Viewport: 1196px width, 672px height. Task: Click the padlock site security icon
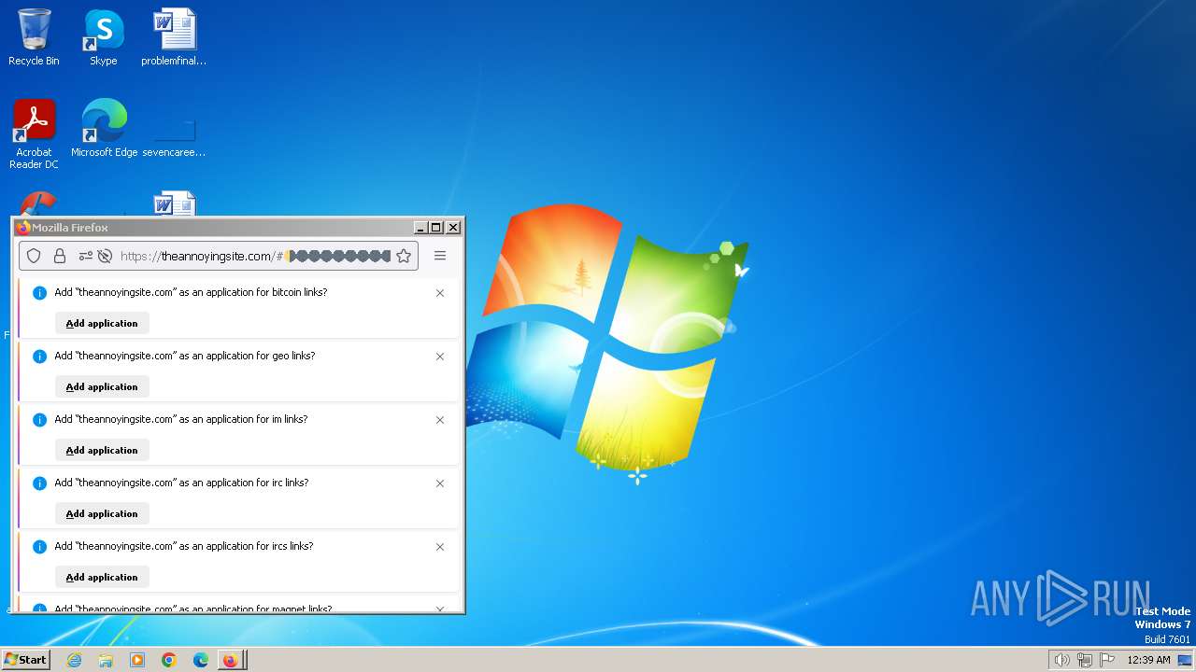tap(60, 256)
